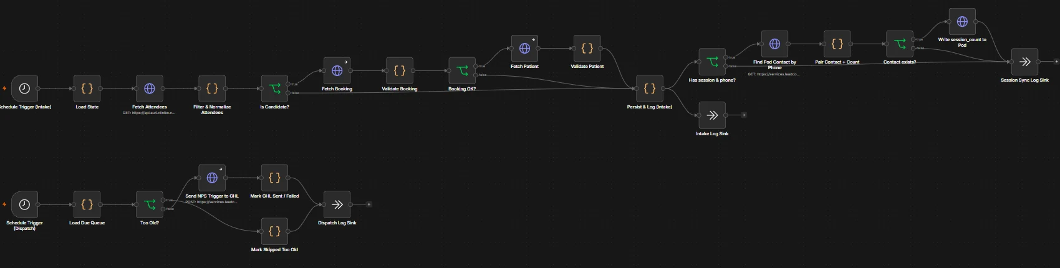The width and height of the screenshot is (1060, 268).
Task: Click the Contact exists? if node
Action: pyautogui.click(x=900, y=44)
